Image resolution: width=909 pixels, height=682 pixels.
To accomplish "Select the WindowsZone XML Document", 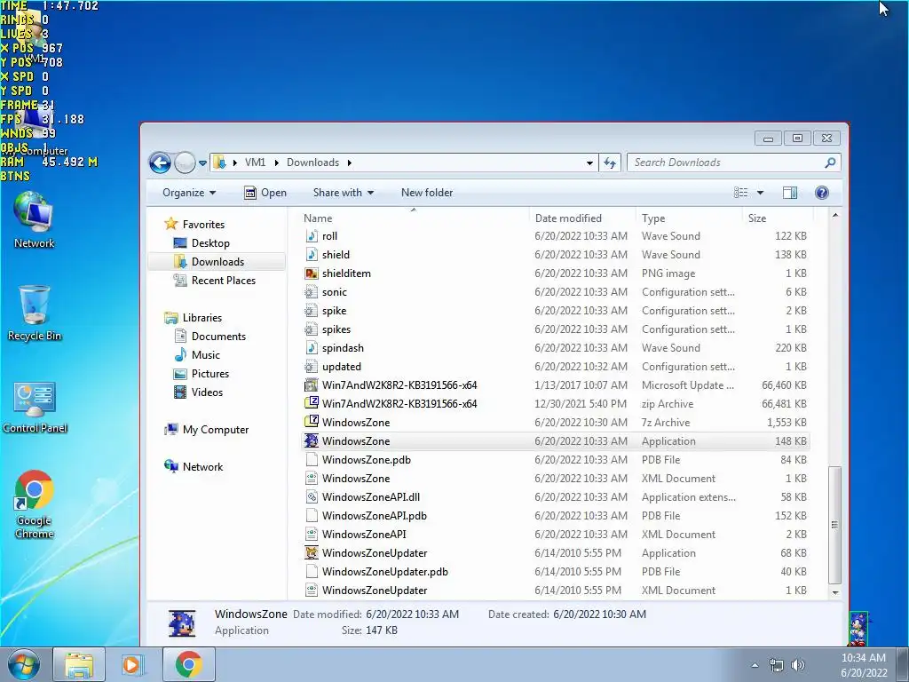I will [x=355, y=479].
